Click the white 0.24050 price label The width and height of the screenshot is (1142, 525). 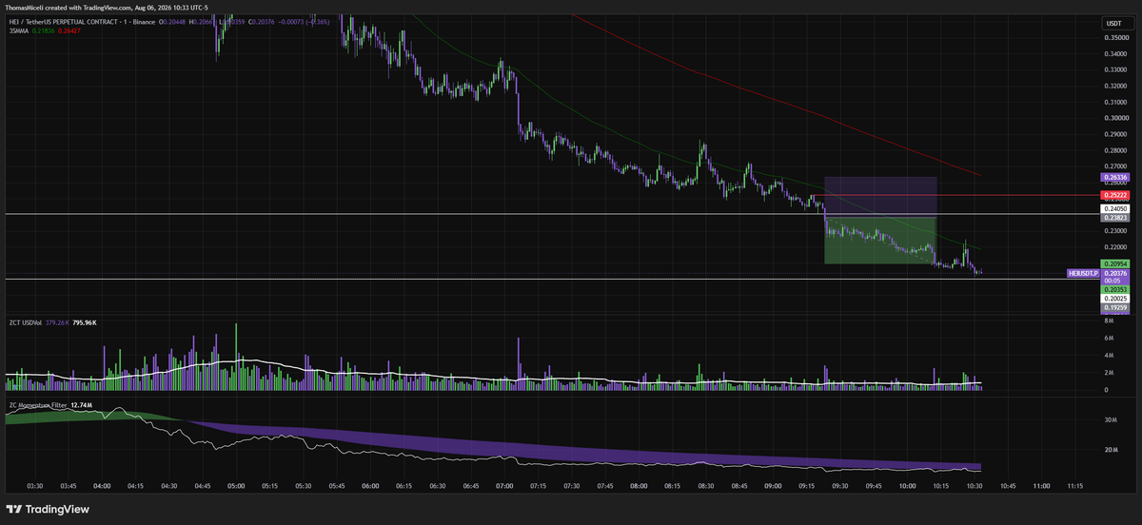pyautogui.click(x=1114, y=208)
